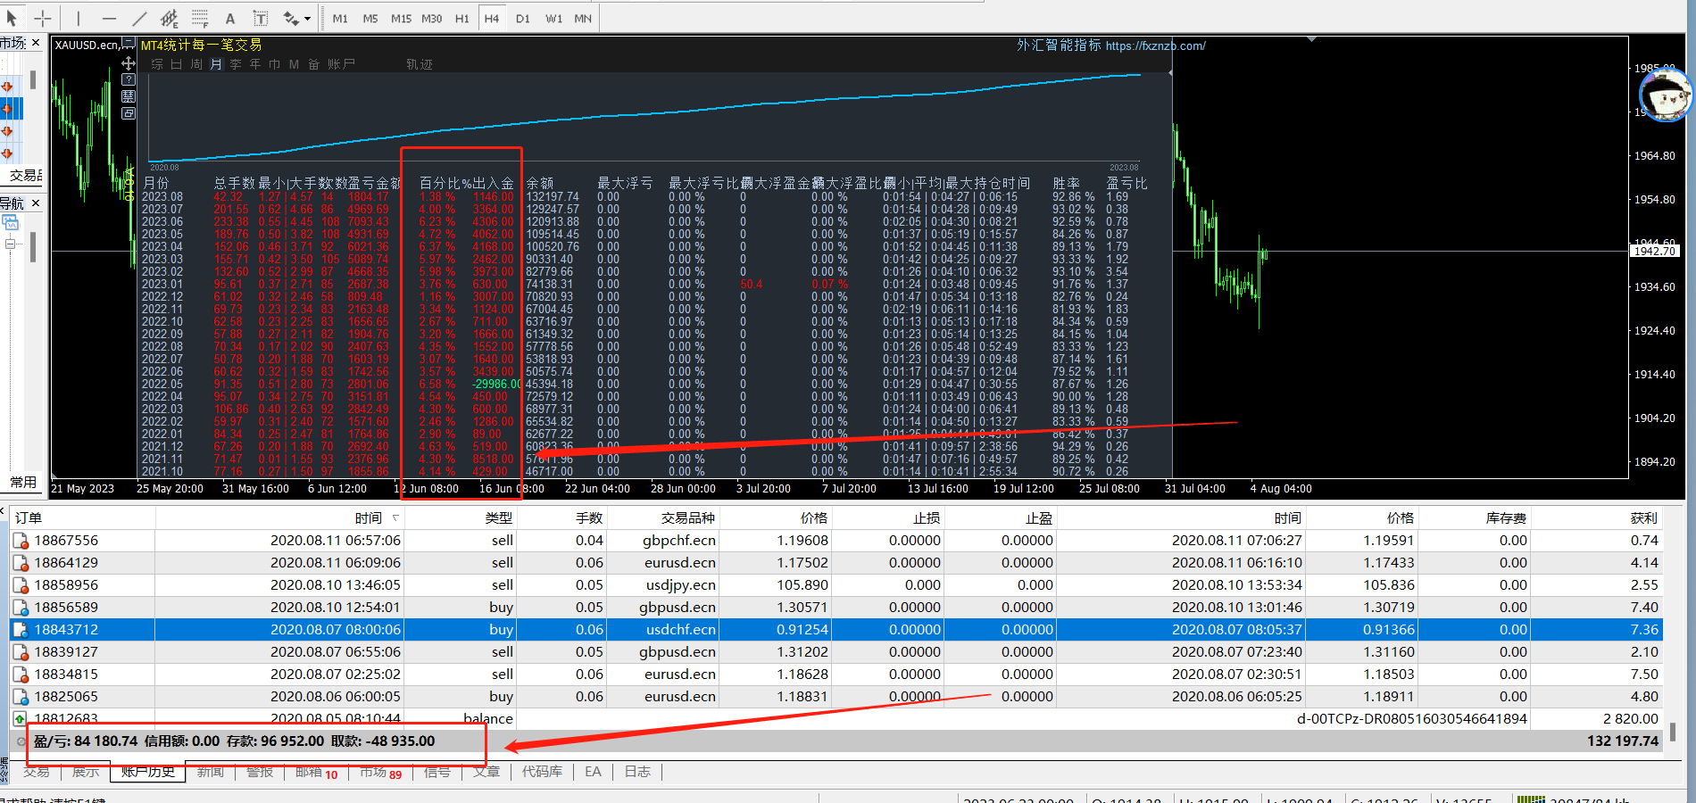The height and width of the screenshot is (803, 1696).
Task: Open the question mark help icon
Action: pyautogui.click(x=129, y=79)
